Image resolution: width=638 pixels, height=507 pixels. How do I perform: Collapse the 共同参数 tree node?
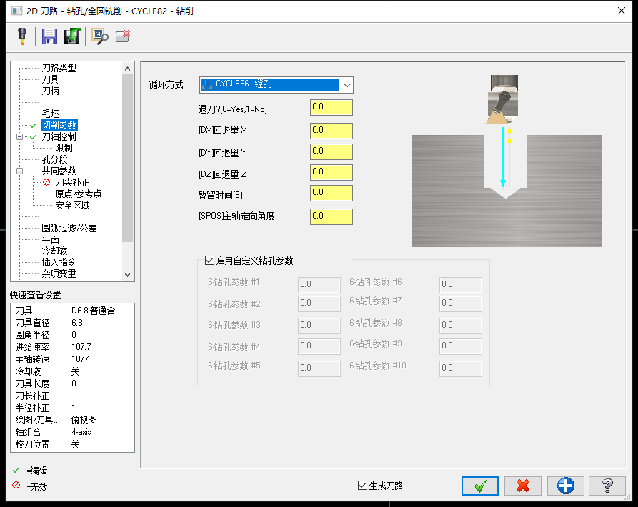[x=19, y=171]
